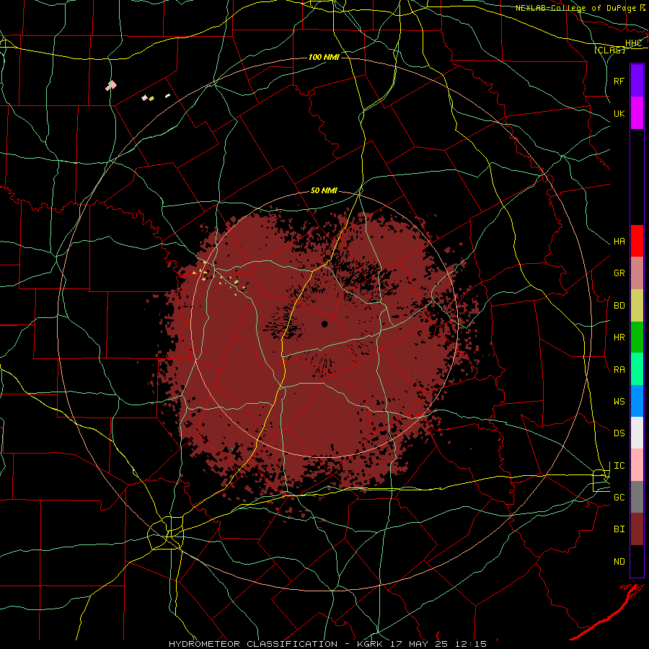Screen dimensions: 649x649
Task: Click the UK magenta legend swatch
Action: [x=637, y=112]
